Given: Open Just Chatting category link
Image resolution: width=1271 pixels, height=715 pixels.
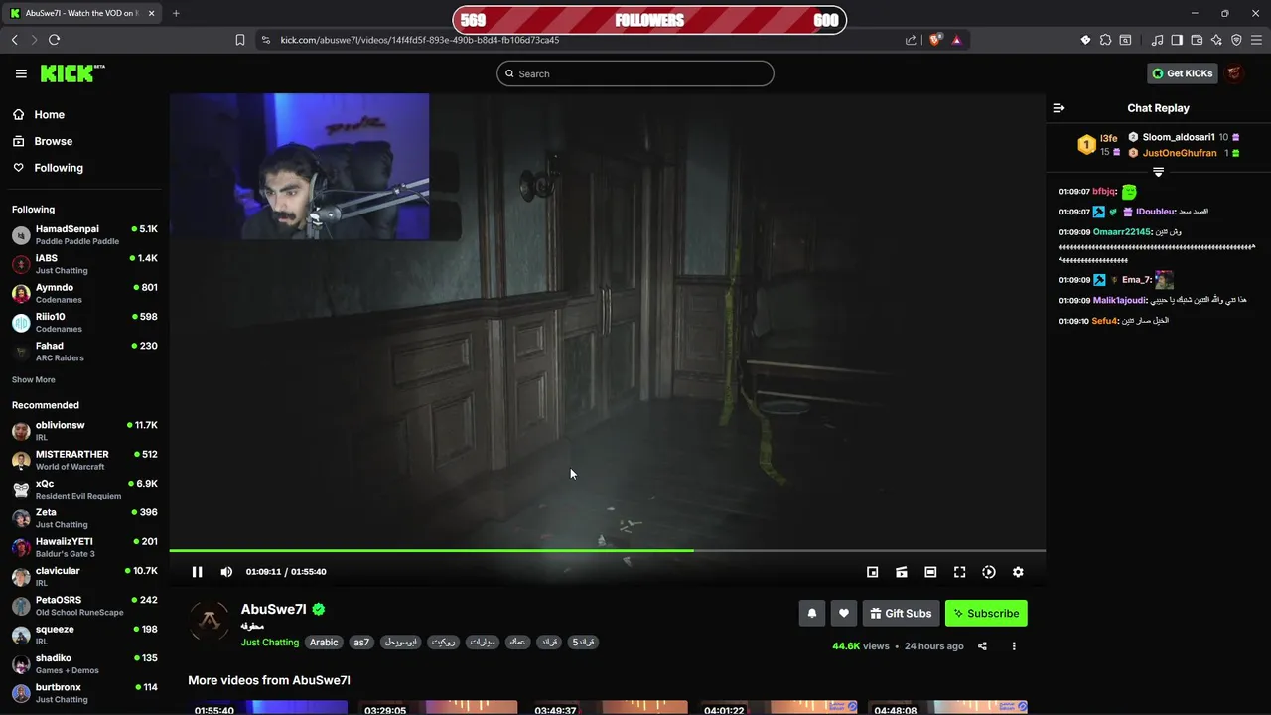Looking at the screenshot, I should coord(269,643).
